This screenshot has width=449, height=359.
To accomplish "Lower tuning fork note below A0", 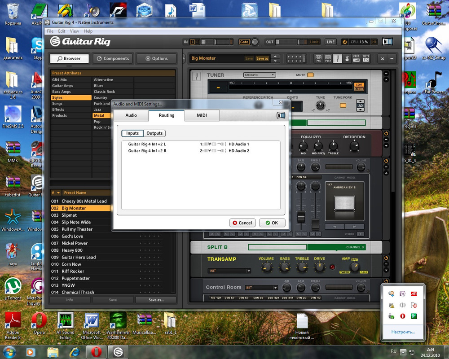I will (360, 110).
